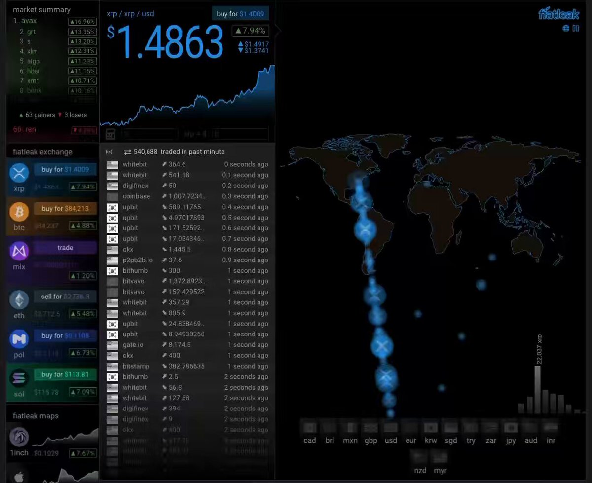Click the Bitcoin coin icon
592x483 pixels.
(x=19, y=212)
